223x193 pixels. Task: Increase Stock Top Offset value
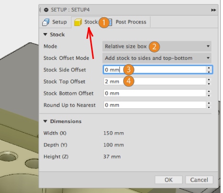coord(209,79)
